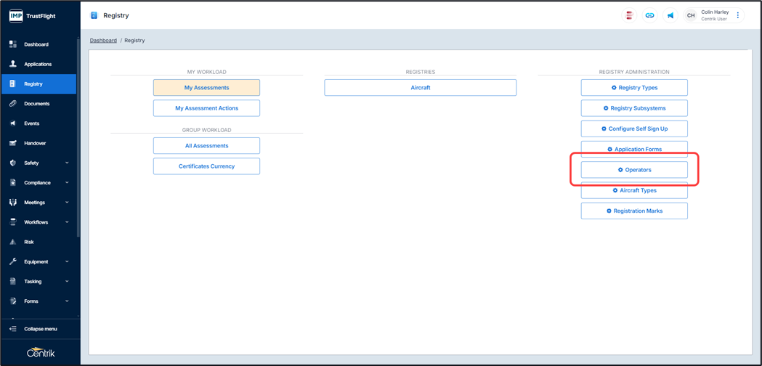
Task: Select Handover in the sidebar
Action: (35, 144)
